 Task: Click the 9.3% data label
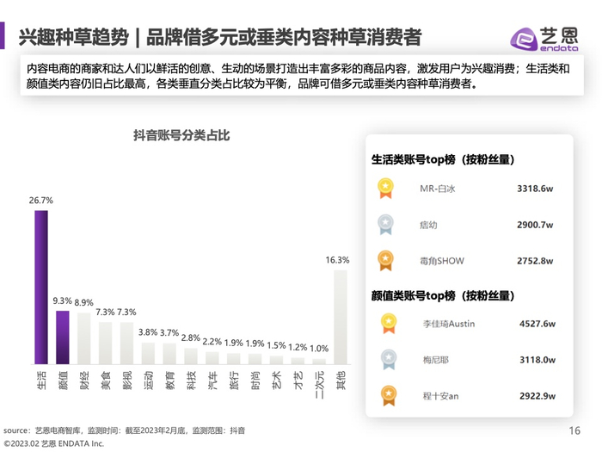click(62, 300)
